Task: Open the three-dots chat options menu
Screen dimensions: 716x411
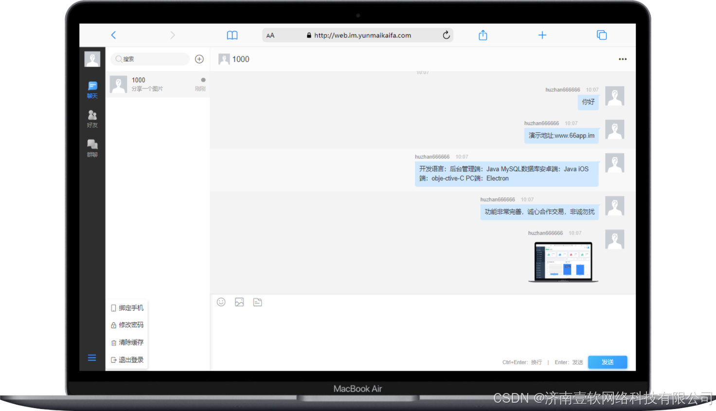Action: (623, 59)
